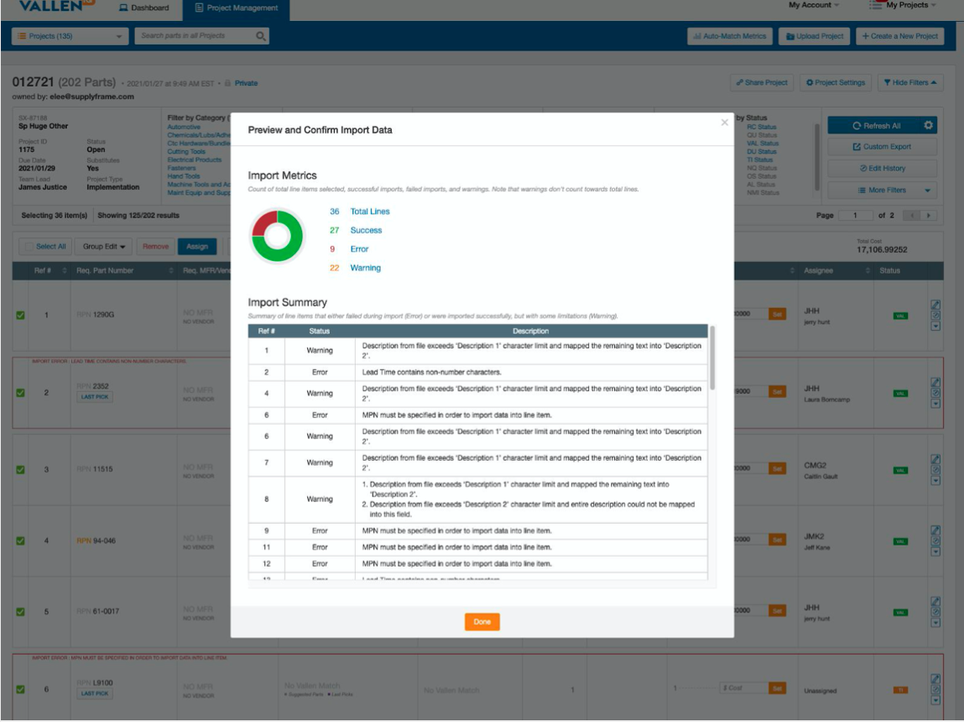This screenshot has height=722, width=964.
Task: Uncheck the row 4 checkbox
Action: click(x=21, y=541)
